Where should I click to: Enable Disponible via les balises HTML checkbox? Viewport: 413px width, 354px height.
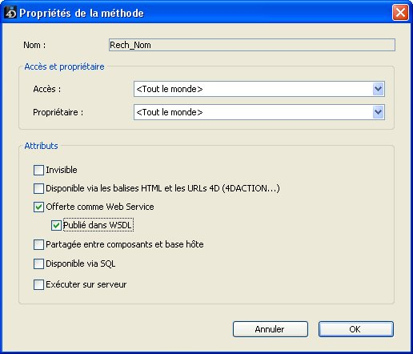pyautogui.click(x=38, y=188)
